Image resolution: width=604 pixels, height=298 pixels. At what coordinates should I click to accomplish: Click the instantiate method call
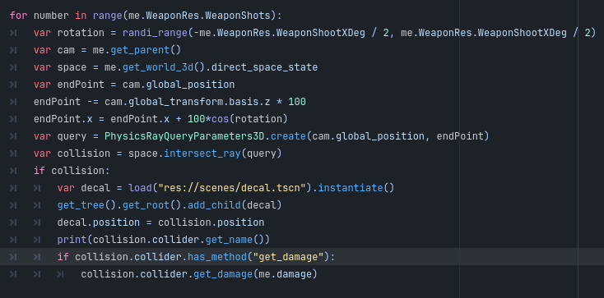(x=351, y=189)
